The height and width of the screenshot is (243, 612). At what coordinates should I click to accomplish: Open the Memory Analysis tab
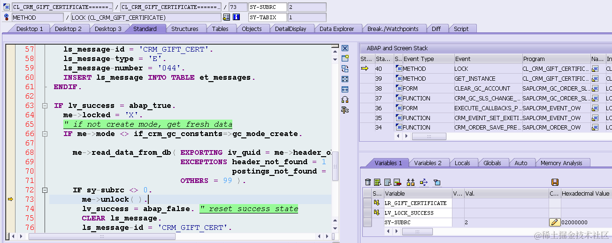click(561, 163)
